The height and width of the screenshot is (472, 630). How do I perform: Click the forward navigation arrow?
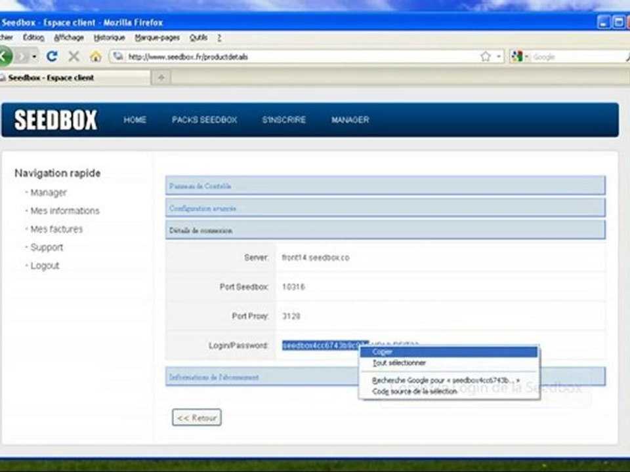point(22,56)
